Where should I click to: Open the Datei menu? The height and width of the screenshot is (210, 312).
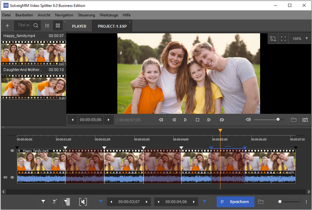[x=7, y=15]
